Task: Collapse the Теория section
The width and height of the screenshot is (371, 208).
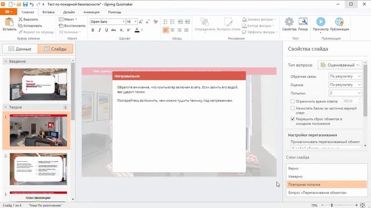Action: tap(6, 107)
